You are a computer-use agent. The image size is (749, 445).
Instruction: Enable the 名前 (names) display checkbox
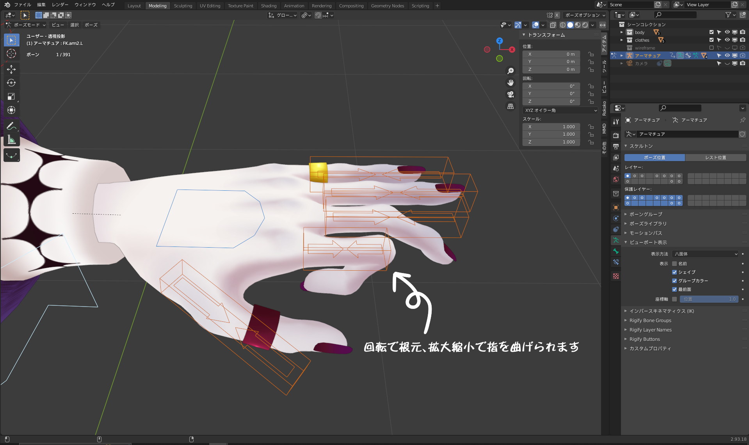[674, 264]
